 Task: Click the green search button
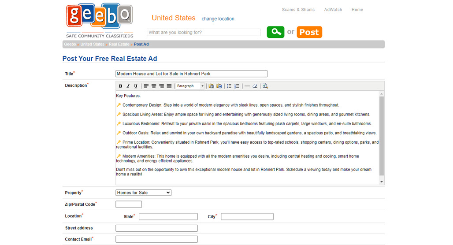click(275, 32)
